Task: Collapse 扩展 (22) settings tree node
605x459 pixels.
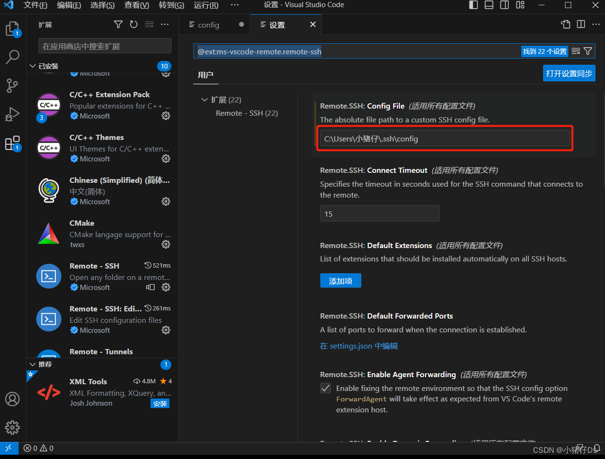Action: (205, 100)
